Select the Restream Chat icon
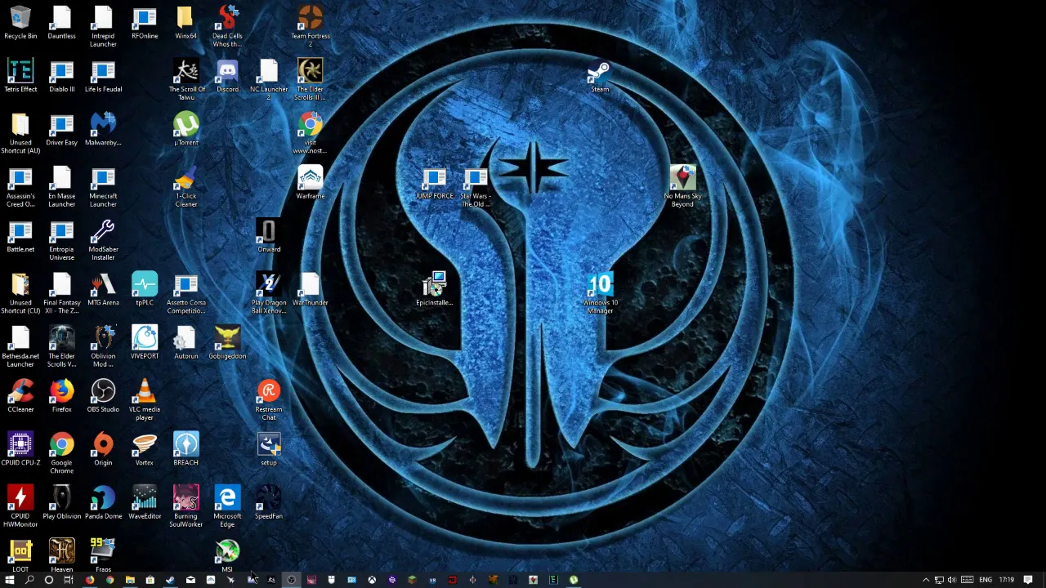The image size is (1046, 588). click(x=269, y=399)
